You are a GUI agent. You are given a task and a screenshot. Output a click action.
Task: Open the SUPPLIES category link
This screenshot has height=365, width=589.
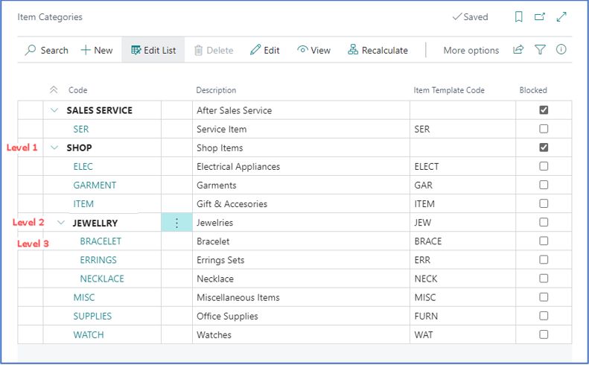click(92, 316)
